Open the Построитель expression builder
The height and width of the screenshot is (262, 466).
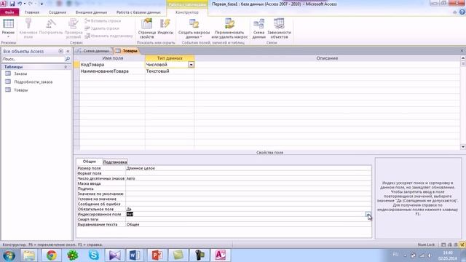51,27
